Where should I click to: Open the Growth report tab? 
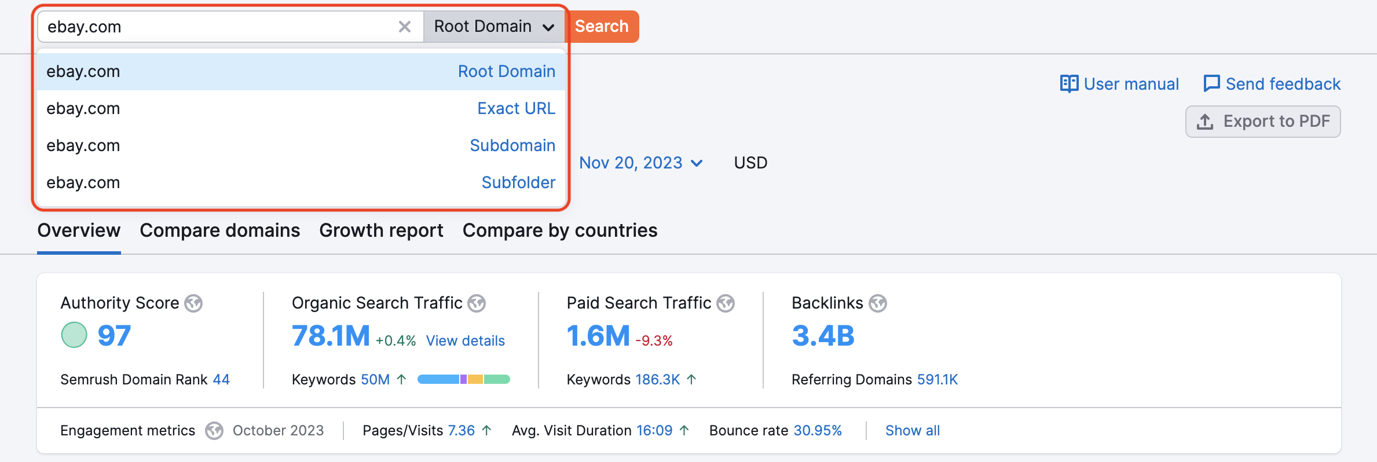(x=381, y=230)
